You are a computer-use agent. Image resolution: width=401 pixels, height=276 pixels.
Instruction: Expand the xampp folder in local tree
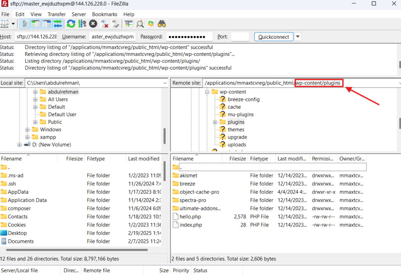(27, 137)
